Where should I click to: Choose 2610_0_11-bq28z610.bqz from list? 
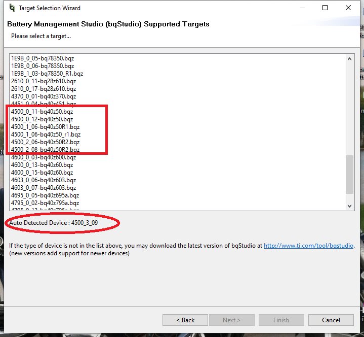44,81
